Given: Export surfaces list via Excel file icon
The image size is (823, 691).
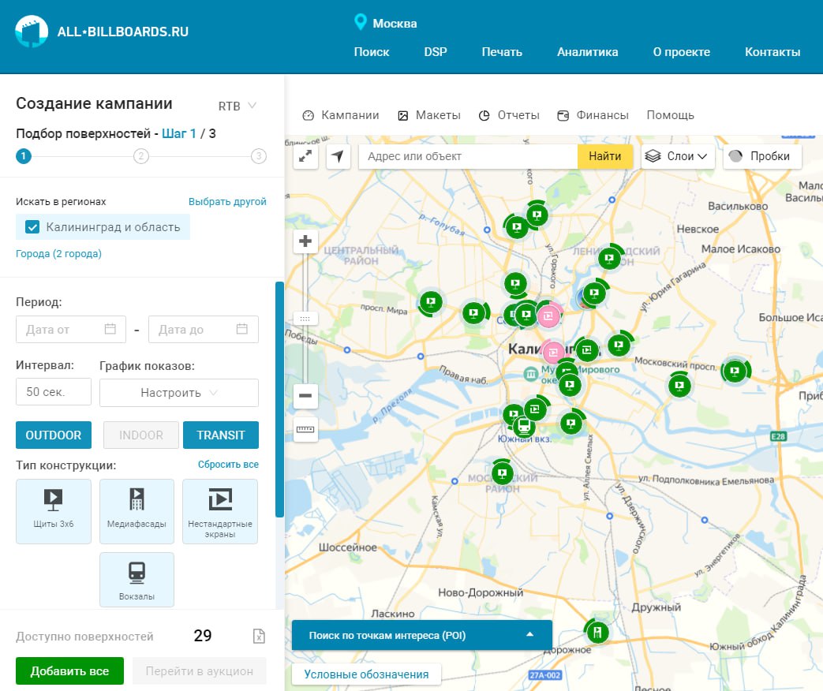Looking at the screenshot, I should [259, 636].
